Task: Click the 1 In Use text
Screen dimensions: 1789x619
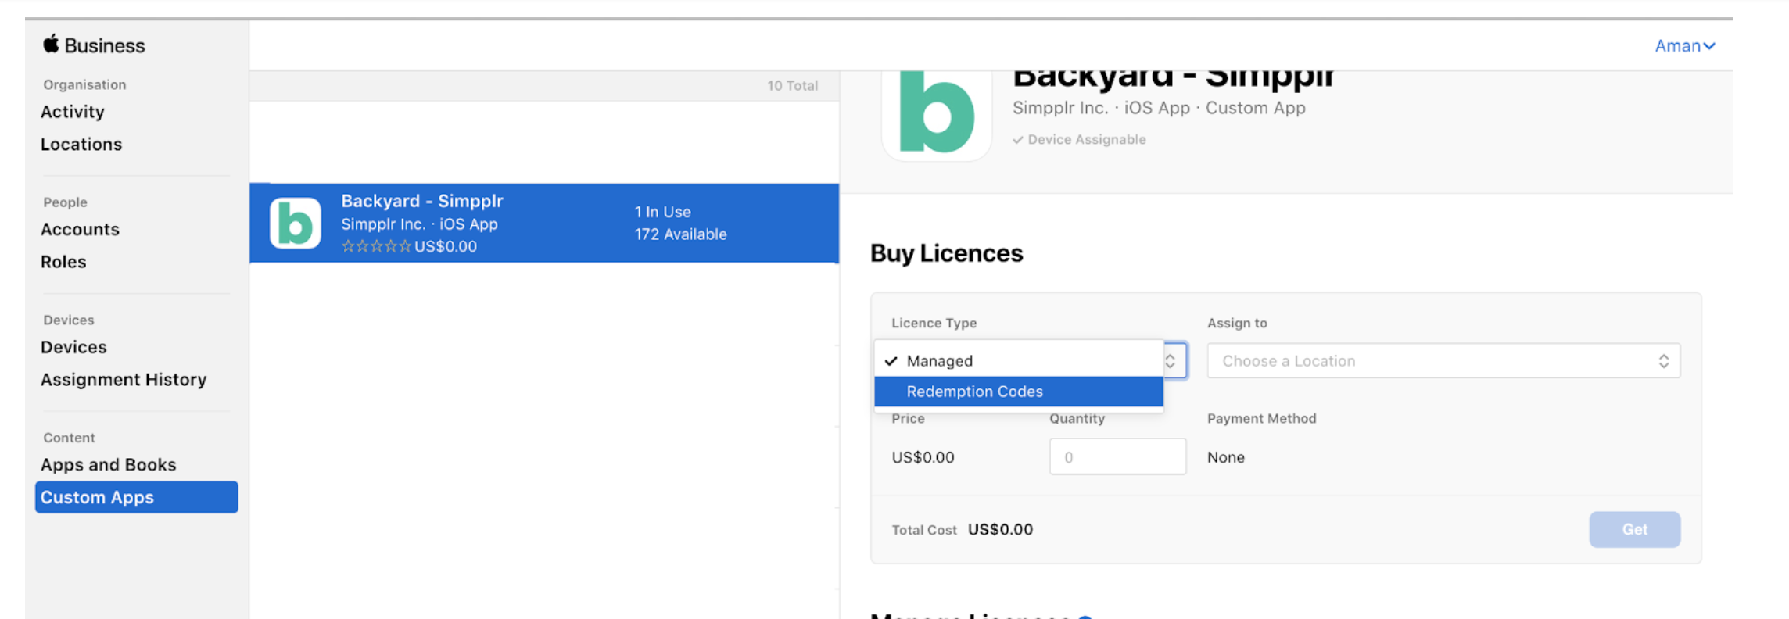Action: tap(662, 212)
